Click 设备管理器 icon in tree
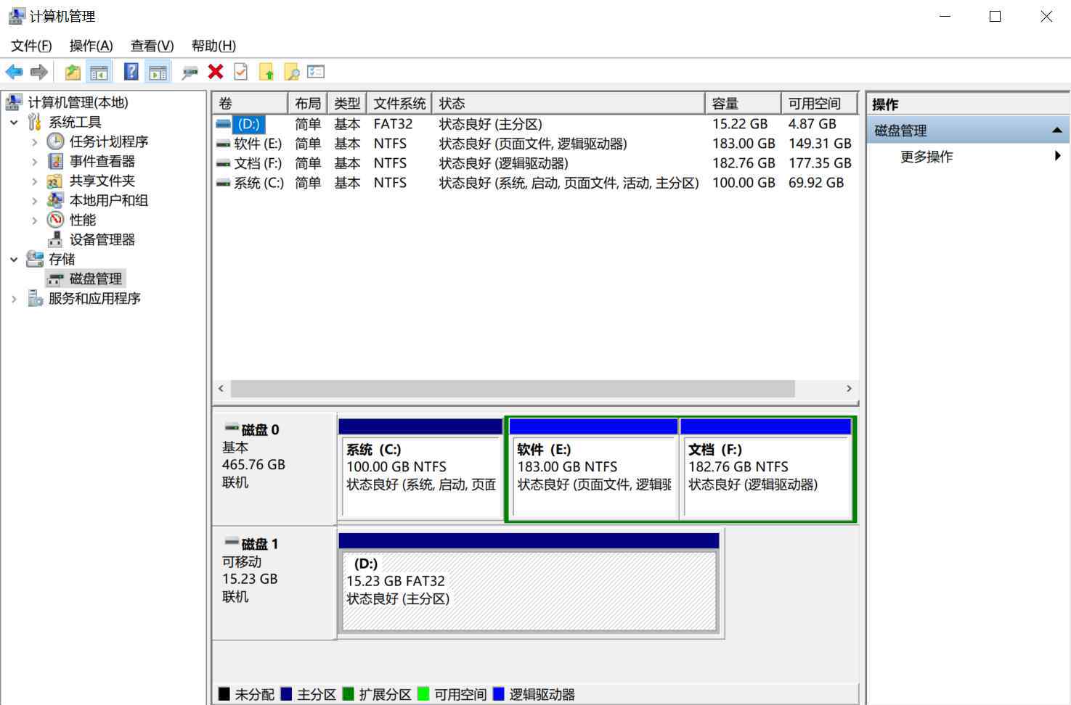Screen dimensions: 1071x705 pos(55,239)
